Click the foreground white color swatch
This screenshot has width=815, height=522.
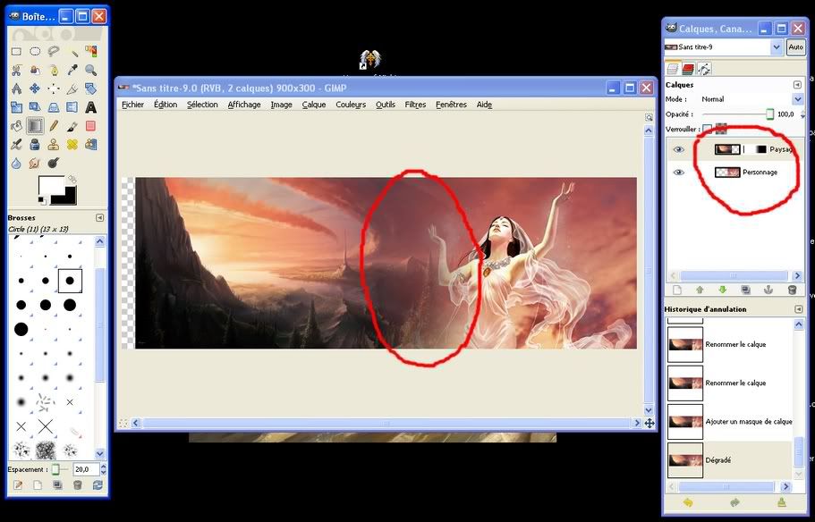pos(49,185)
